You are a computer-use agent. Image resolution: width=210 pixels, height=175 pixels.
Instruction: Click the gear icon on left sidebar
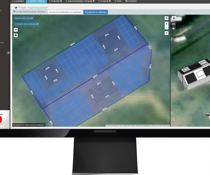(8, 53)
